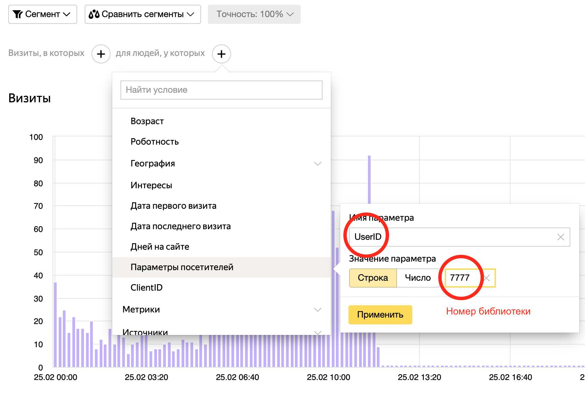This screenshot has width=585, height=395.
Task: Select ClientID in the condition list
Action: point(146,288)
